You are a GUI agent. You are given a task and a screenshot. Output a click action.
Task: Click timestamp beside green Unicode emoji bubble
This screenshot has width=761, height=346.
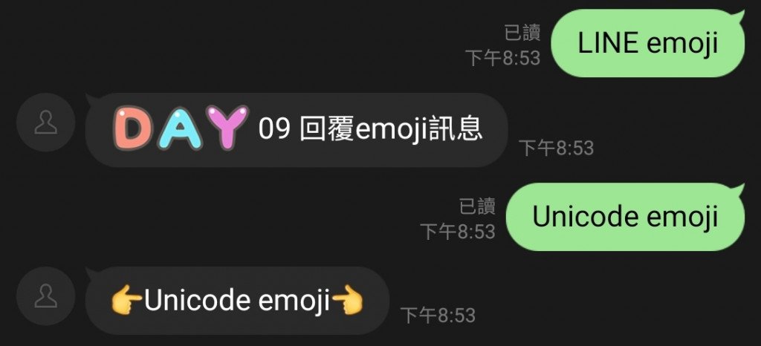pos(458,231)
